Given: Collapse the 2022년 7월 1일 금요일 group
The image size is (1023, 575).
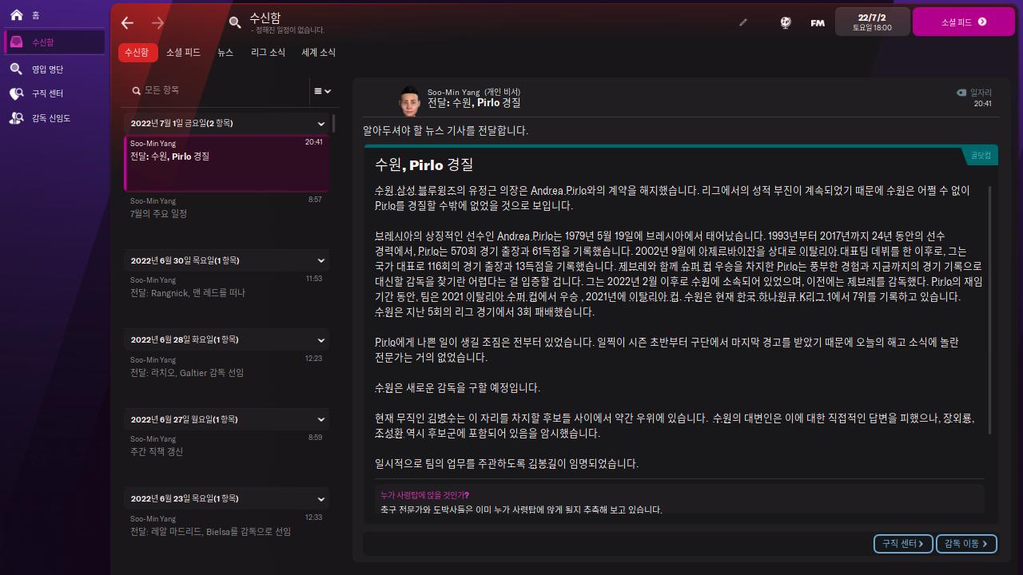Looking at the screenshot, I should click(321, 124).
